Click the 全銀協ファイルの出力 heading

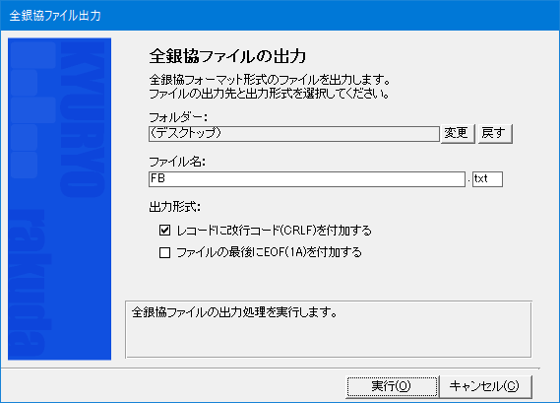tap(228, 56)
